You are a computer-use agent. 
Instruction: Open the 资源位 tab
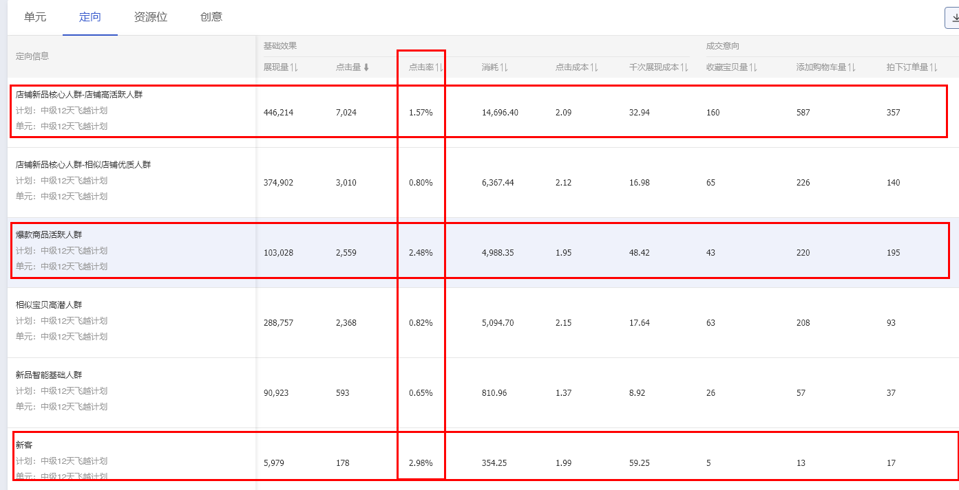[151, 17]
